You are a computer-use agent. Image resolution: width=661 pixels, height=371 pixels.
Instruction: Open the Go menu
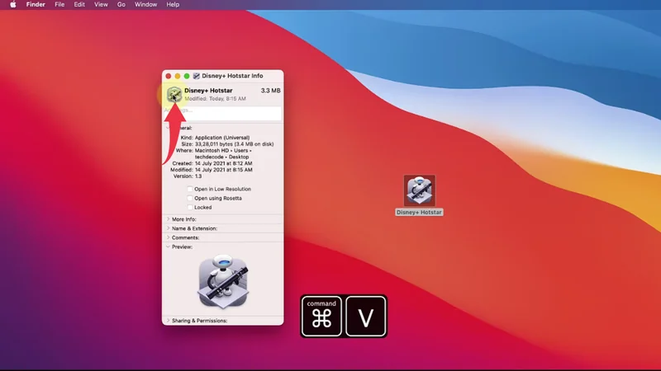click(121, 5)
